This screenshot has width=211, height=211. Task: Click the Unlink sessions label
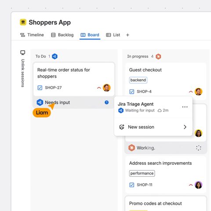(23, 73)
